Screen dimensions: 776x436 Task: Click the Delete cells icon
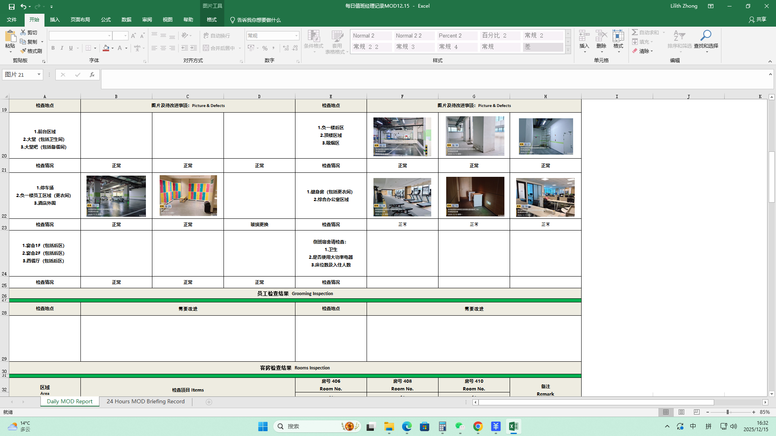601,36
